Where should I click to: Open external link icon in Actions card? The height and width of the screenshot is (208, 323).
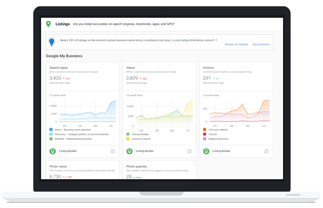pyautogui.click(x=266, y=151)
